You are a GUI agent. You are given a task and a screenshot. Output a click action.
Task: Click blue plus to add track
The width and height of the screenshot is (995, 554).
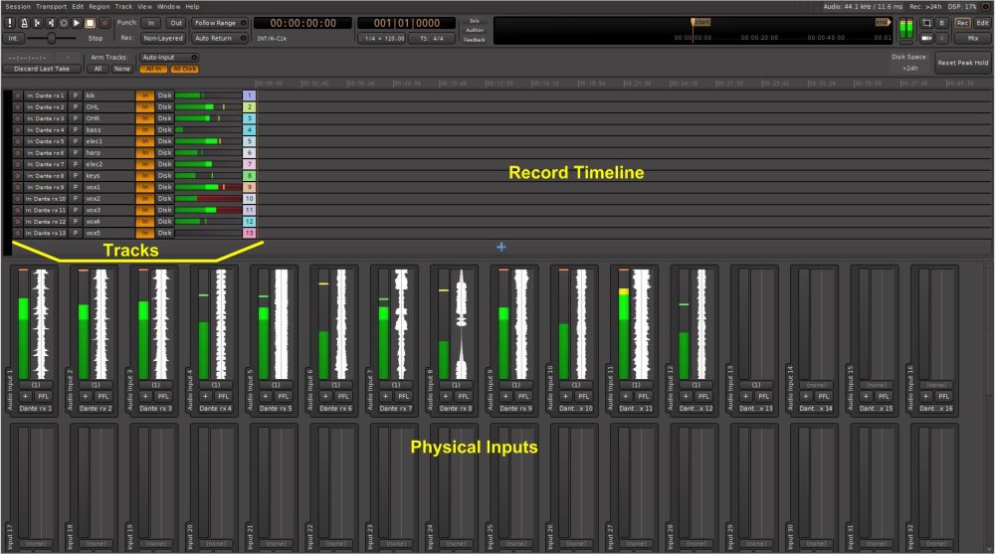click(x=500, y=246)
